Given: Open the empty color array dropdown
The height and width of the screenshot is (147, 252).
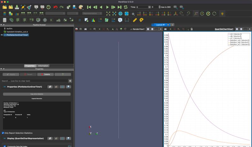Looking at the screenshot, I should [x=55, y=14].
